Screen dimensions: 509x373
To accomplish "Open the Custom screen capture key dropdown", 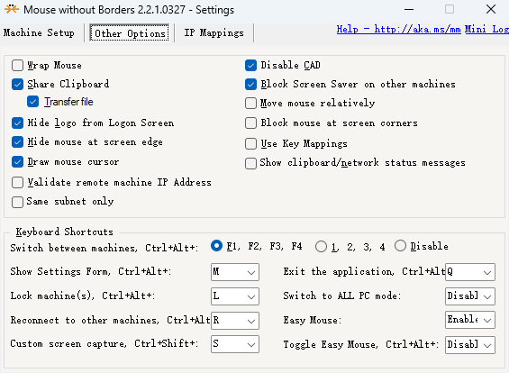I will coord(235,344).
